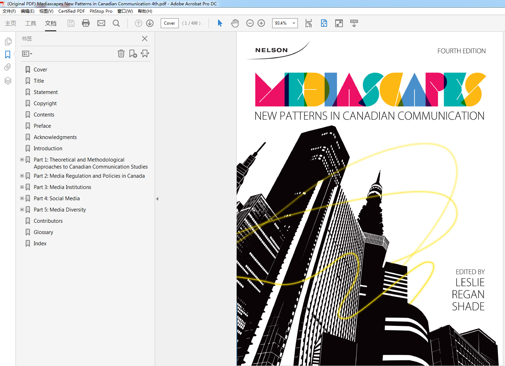Viewport: 505px width, 366px height.
Task: Open the Layers panel icon
Action: coord(8,81)
